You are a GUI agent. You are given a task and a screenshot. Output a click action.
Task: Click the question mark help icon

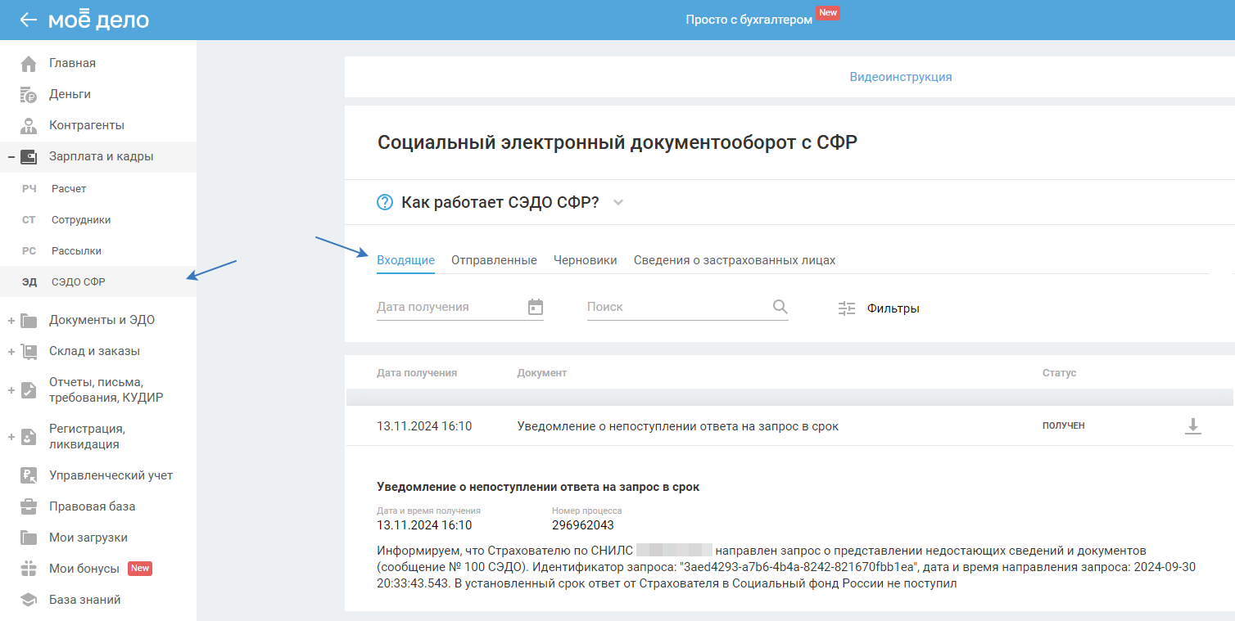coord(385,202)
